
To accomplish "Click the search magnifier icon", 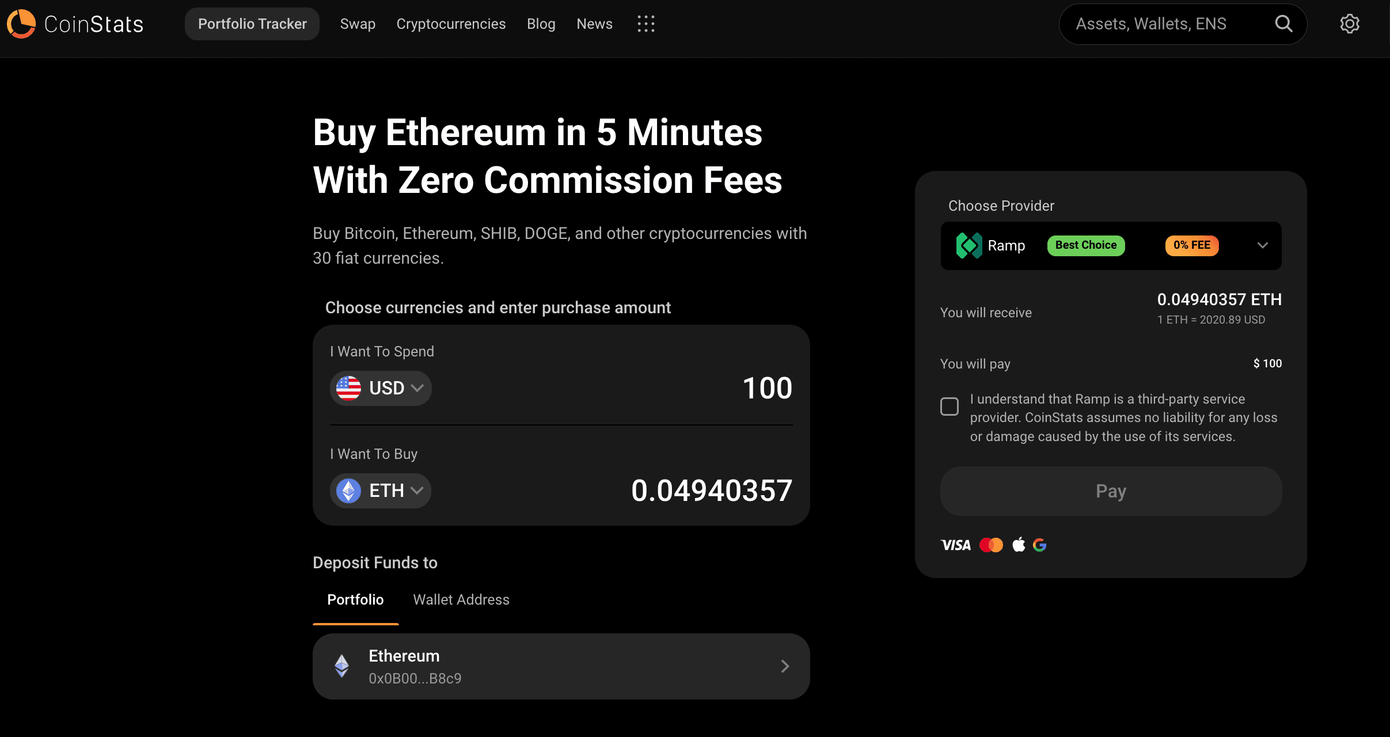I will pos(1283,24).
